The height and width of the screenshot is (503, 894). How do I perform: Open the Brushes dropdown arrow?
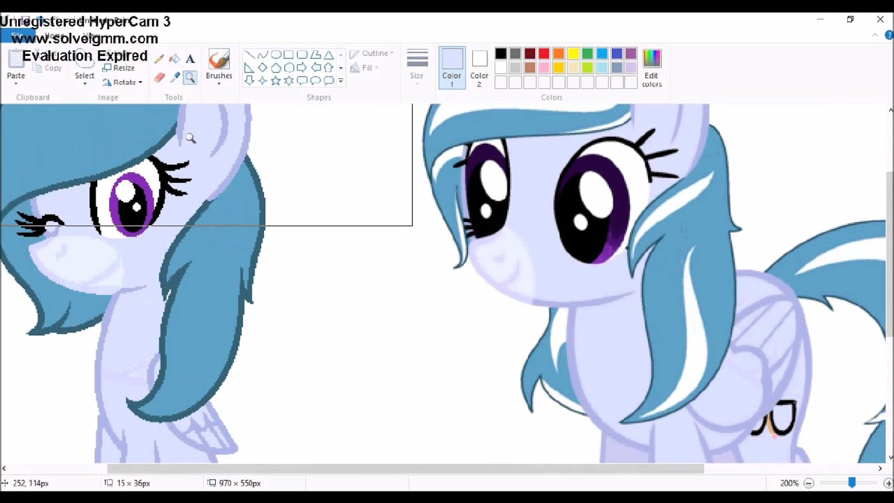pos(219,84)
